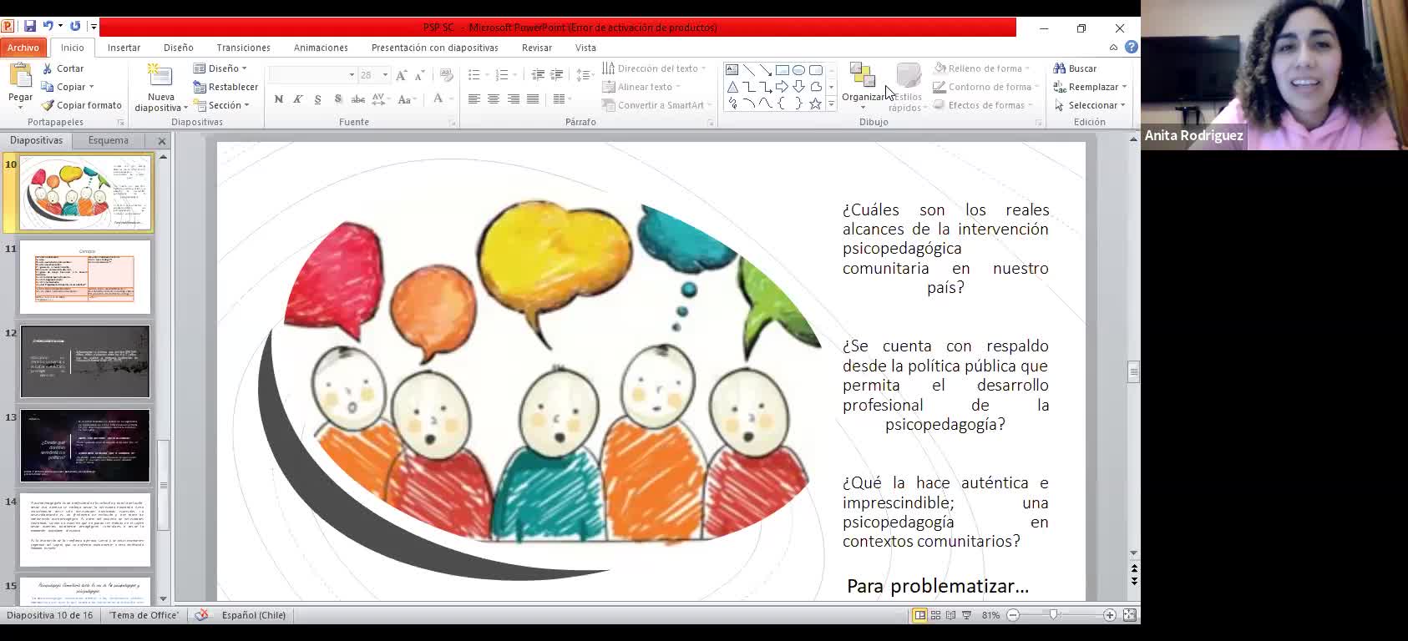Expand the shapes gallery More arrow

[831, 104]
